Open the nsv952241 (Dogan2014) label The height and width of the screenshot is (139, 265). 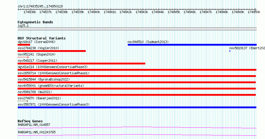click(x=37, y=54)
